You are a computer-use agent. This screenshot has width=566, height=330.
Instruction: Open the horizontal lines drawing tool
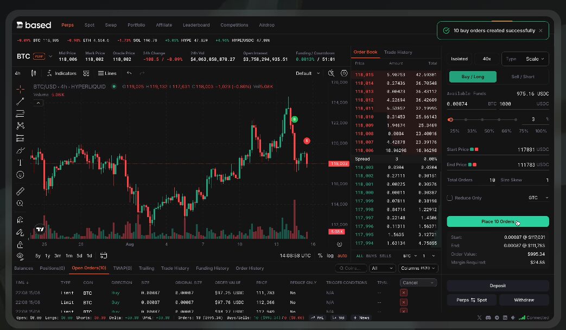(x=20, y=114)
